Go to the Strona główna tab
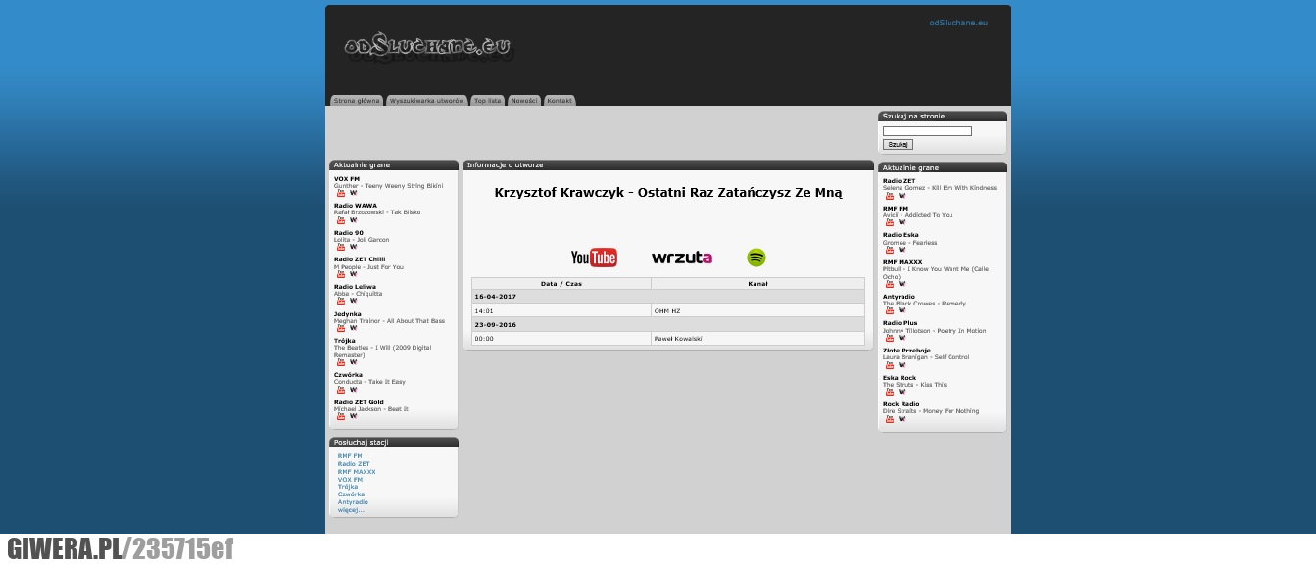The height and width of the screenshot is (564, 1316). click(357, 101)
